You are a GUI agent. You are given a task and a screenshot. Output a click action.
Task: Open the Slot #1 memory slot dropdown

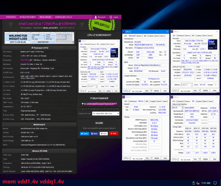click(178, 108)
